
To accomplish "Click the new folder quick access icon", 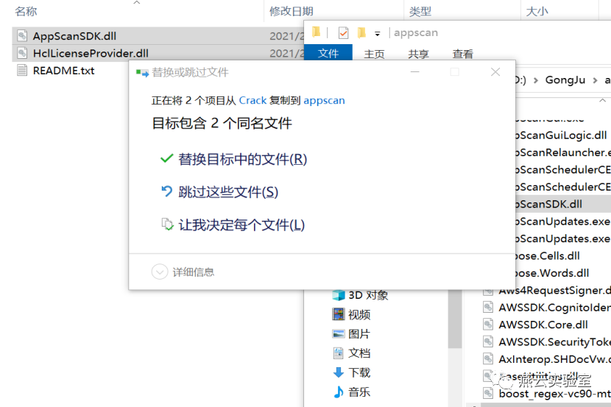I will pyautogui.click(x=361, y=32).
